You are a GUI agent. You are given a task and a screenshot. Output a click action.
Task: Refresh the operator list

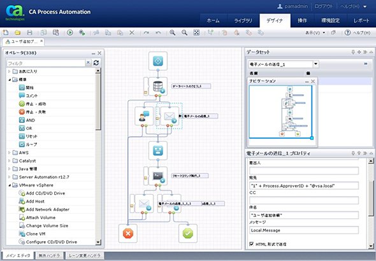tap(96, 63)
